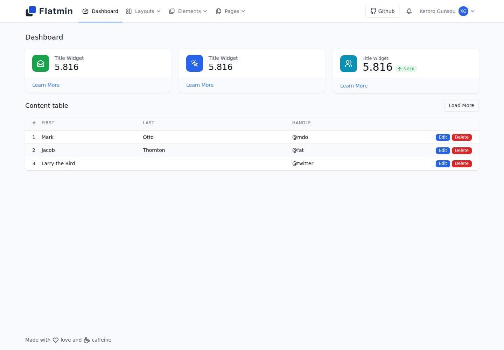
Task: Click the @fat handle cell
Action: [298, 150]
